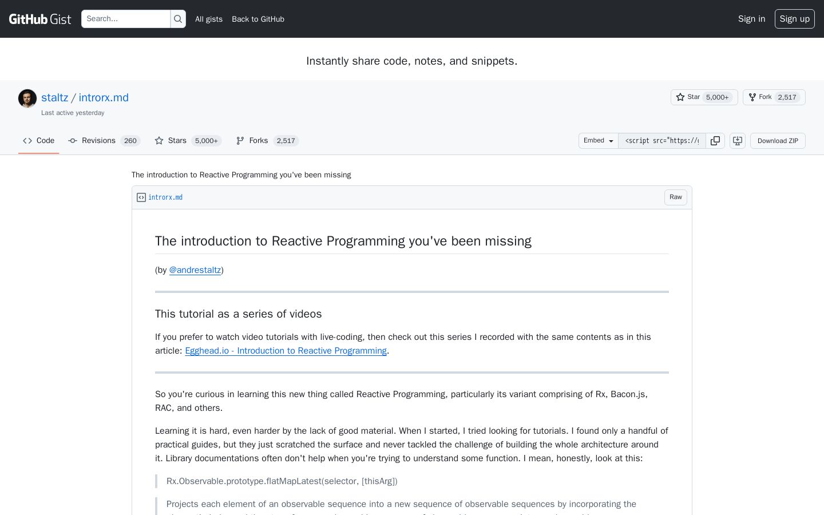Click the Forks tab branch icon
824x515 pixels.
(240, 141)
